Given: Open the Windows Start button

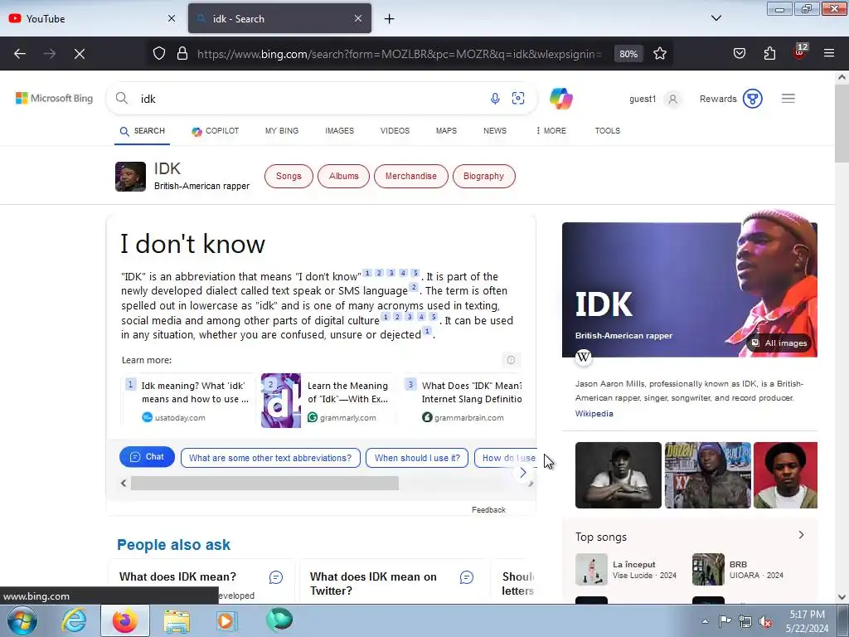Looking at the screenshot, I should pyautogui.click(x=22, y=620).
